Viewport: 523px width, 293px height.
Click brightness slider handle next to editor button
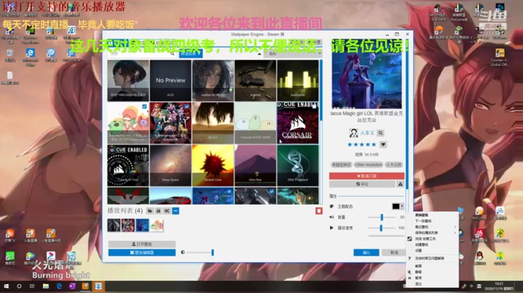click(212, 252)
